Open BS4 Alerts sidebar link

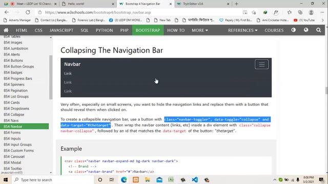coord(11,55)
